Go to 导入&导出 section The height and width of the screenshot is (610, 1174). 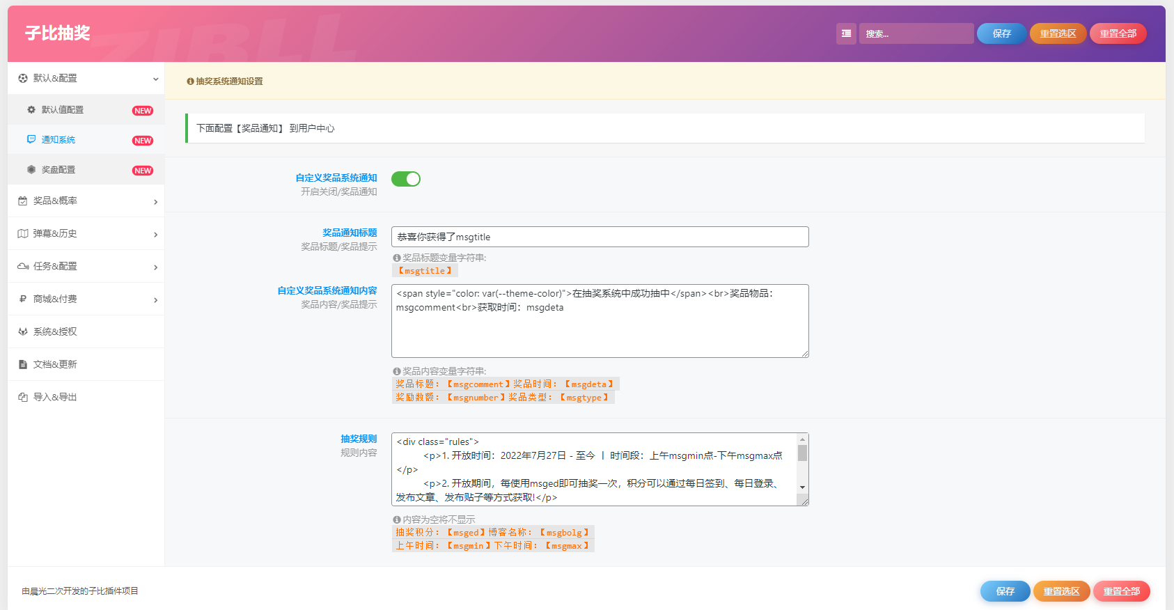point(56,398)
